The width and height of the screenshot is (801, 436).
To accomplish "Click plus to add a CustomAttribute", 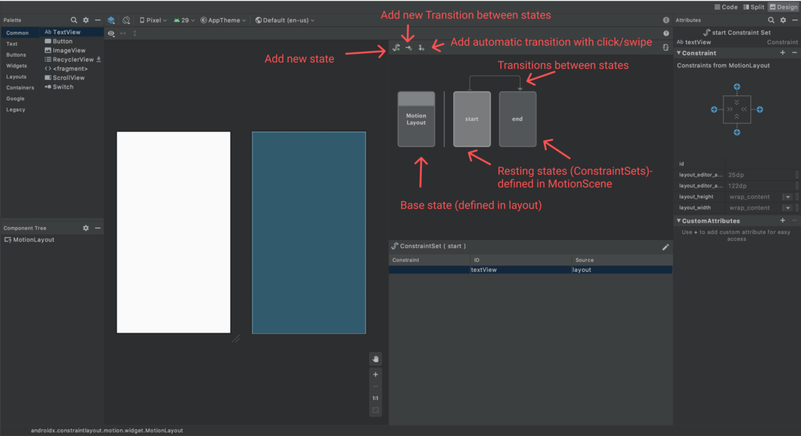I will coord(782,220).
